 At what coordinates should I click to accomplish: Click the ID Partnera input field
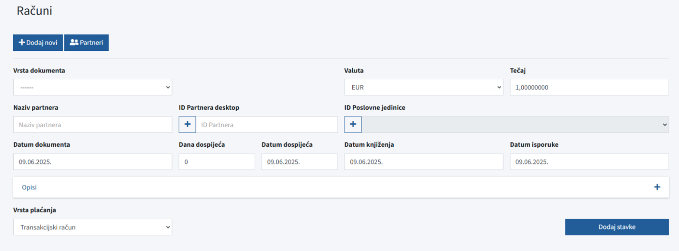click(267, 125)
